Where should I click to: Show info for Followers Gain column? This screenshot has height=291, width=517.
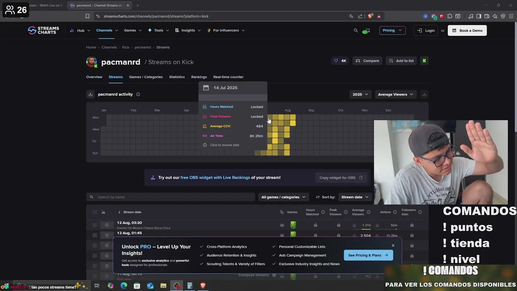click(x=420, y=212)
